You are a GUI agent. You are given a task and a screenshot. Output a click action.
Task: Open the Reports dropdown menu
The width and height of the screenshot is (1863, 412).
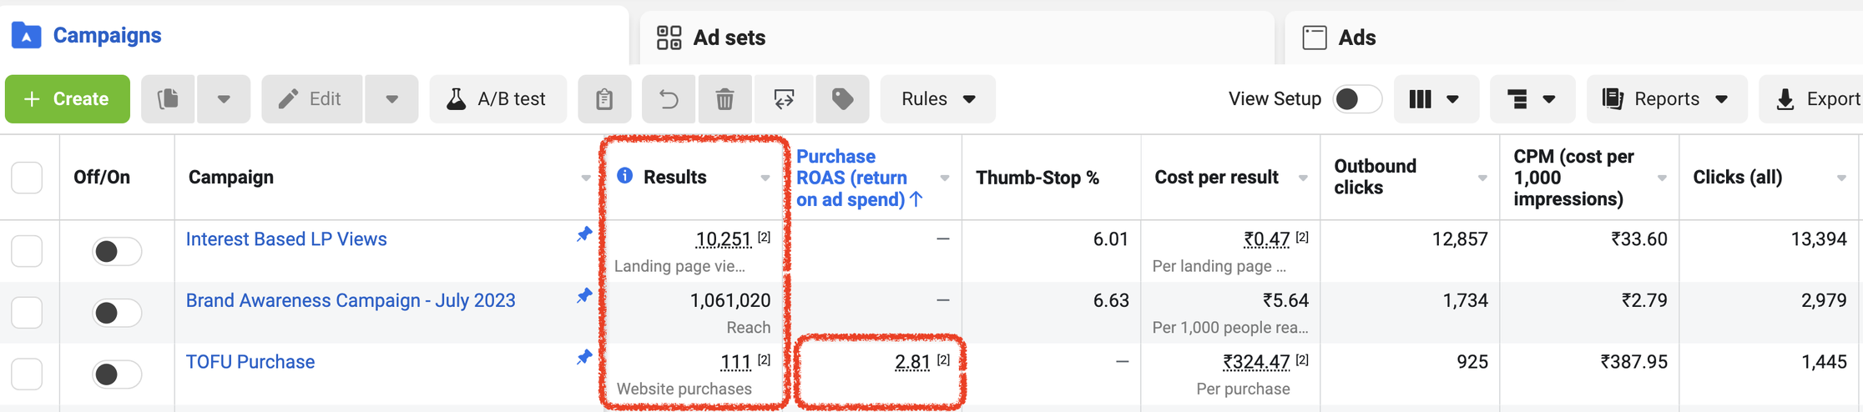coord(1666,99)
